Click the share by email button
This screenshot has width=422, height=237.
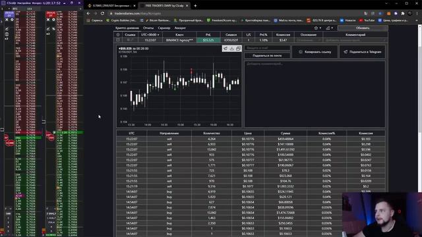(x=267, y=55)
